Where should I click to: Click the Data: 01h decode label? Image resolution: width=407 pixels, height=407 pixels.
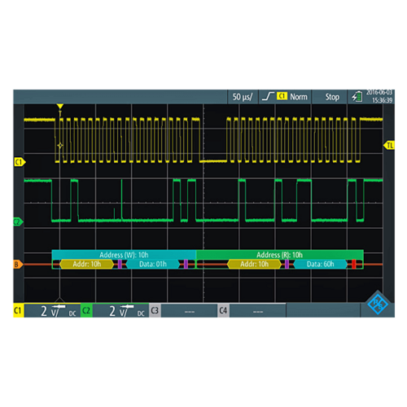pyautogui.click(x=153, y=265)
